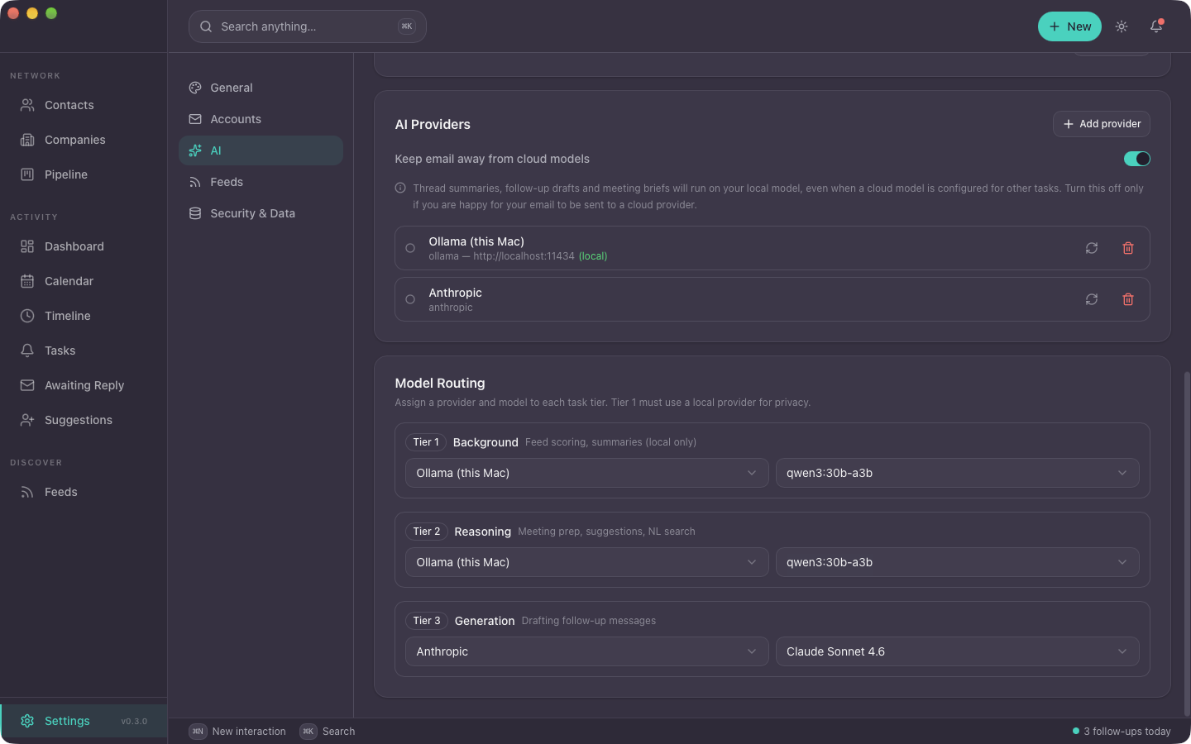Image resolution: width=1191 pixels, height=744 pixels.
Task: Delete the Anthropic provider
Action: (1128, 299)
